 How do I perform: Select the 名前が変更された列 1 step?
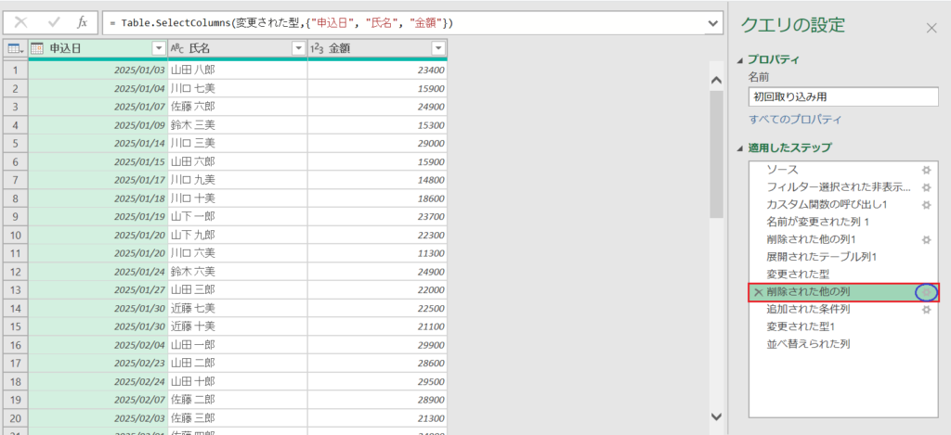pos(818,223)
